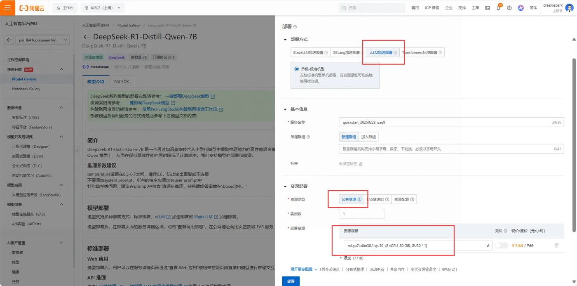Delete the resource spec row trash icon
The height and width of the screenshot is (286, 577).
coord(557,246)
